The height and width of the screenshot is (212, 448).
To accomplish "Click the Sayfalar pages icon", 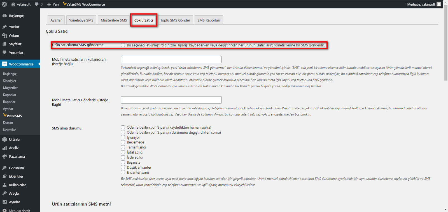I will [4, 44].
